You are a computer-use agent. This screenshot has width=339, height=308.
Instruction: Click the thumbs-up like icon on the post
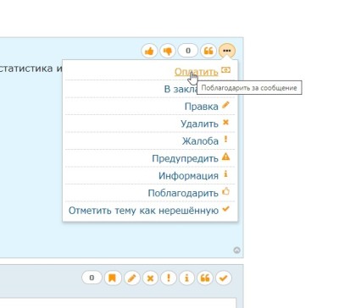click(x=149, y=51)
